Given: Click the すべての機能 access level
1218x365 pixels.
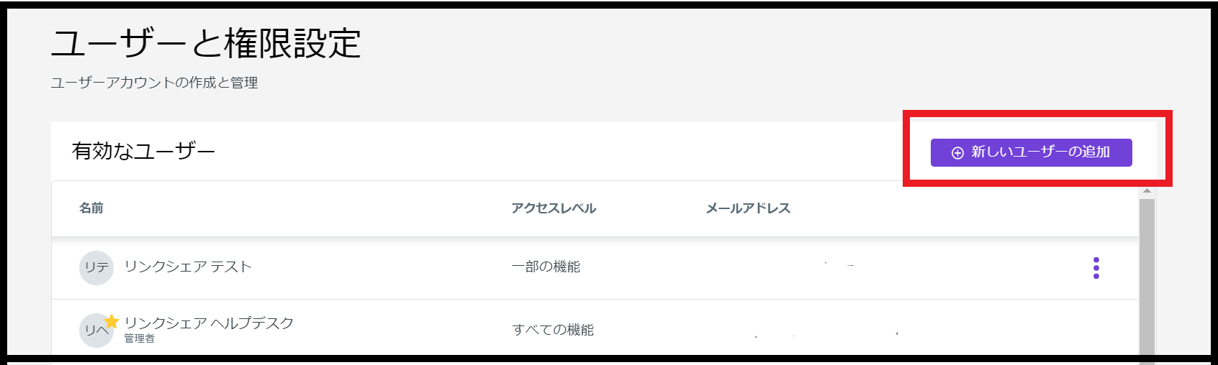Looking at the screenshot, I should tap(553, 330).
